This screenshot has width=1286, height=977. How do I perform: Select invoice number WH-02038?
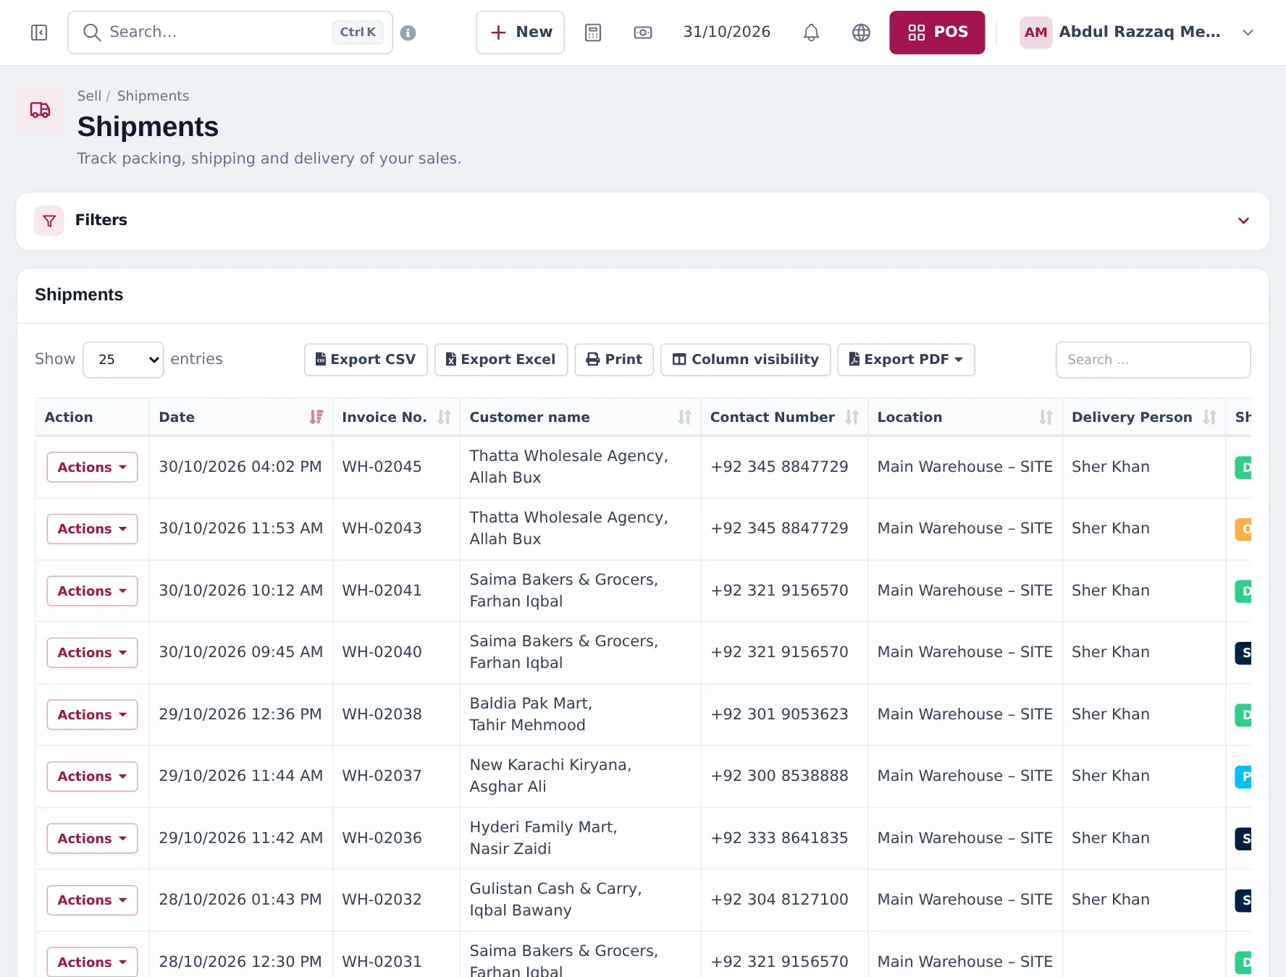click(x=382, y=714)
